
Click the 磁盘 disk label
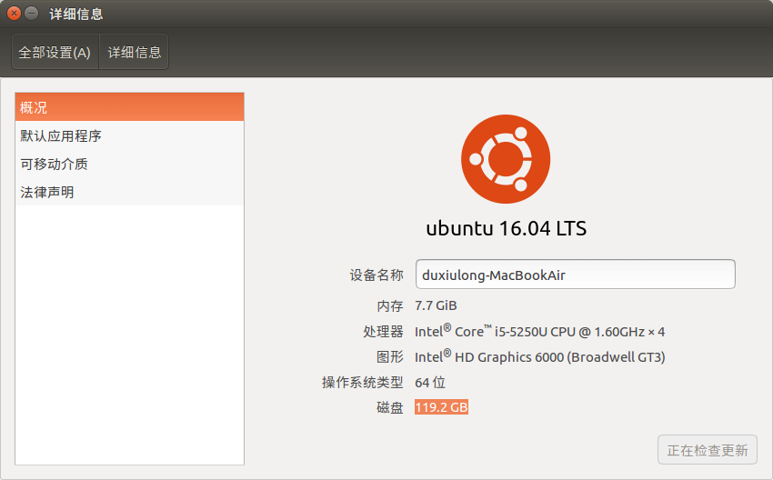click(390, 407)
